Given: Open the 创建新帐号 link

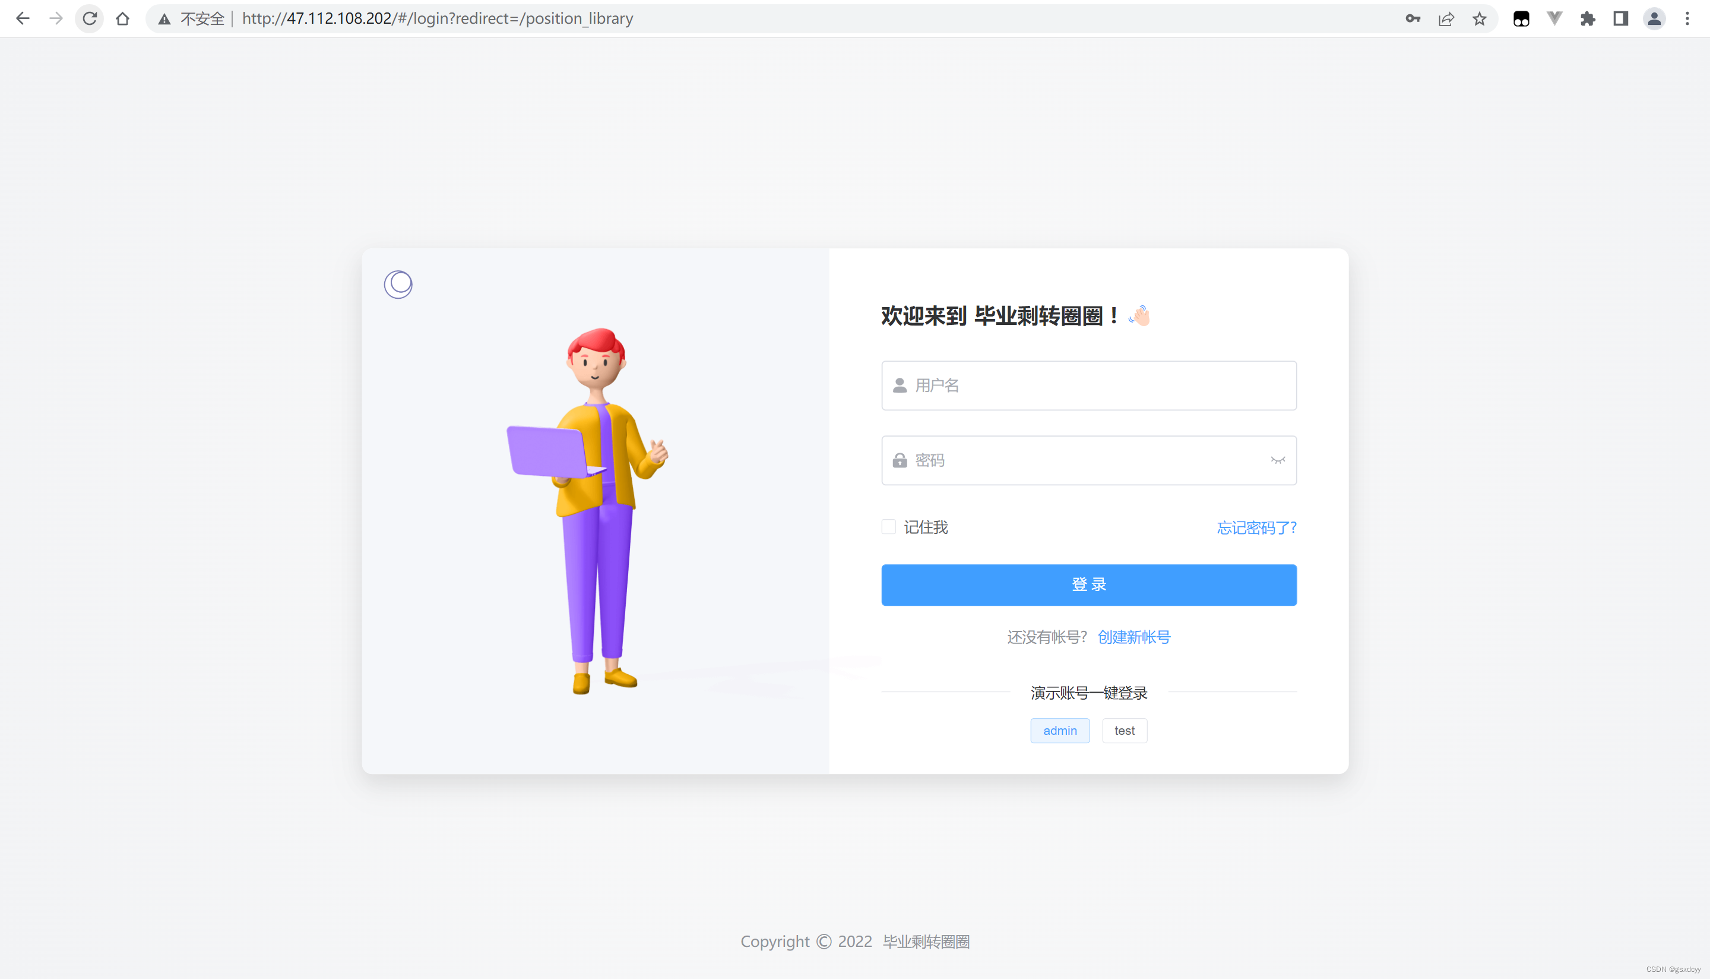Looking at the screenshot, I should pos(1133,637).
